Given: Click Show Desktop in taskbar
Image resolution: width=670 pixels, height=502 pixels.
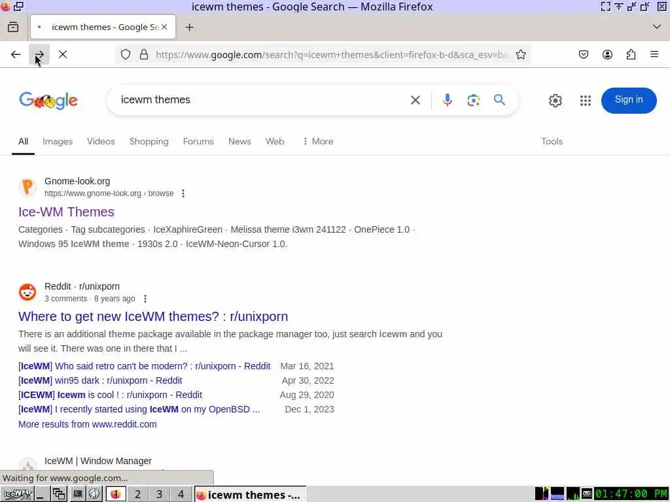Looking at the screenshot, I should 41,494.
